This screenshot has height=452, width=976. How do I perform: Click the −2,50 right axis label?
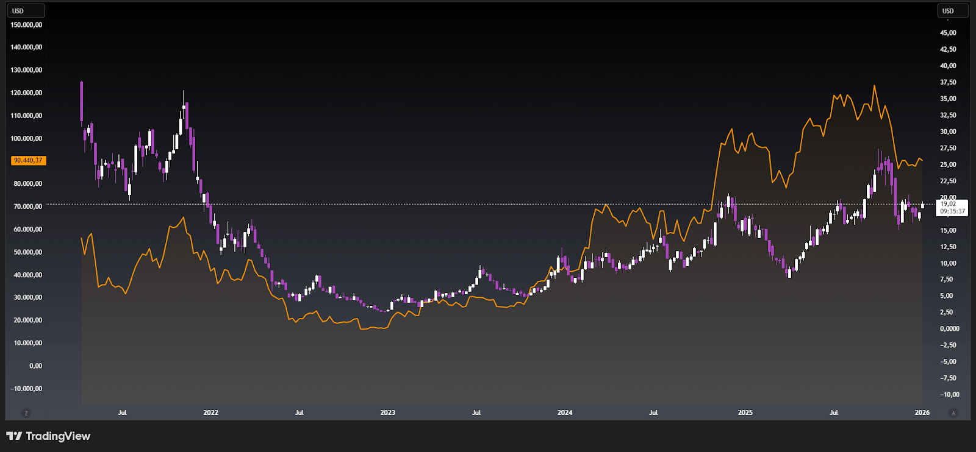948,345
